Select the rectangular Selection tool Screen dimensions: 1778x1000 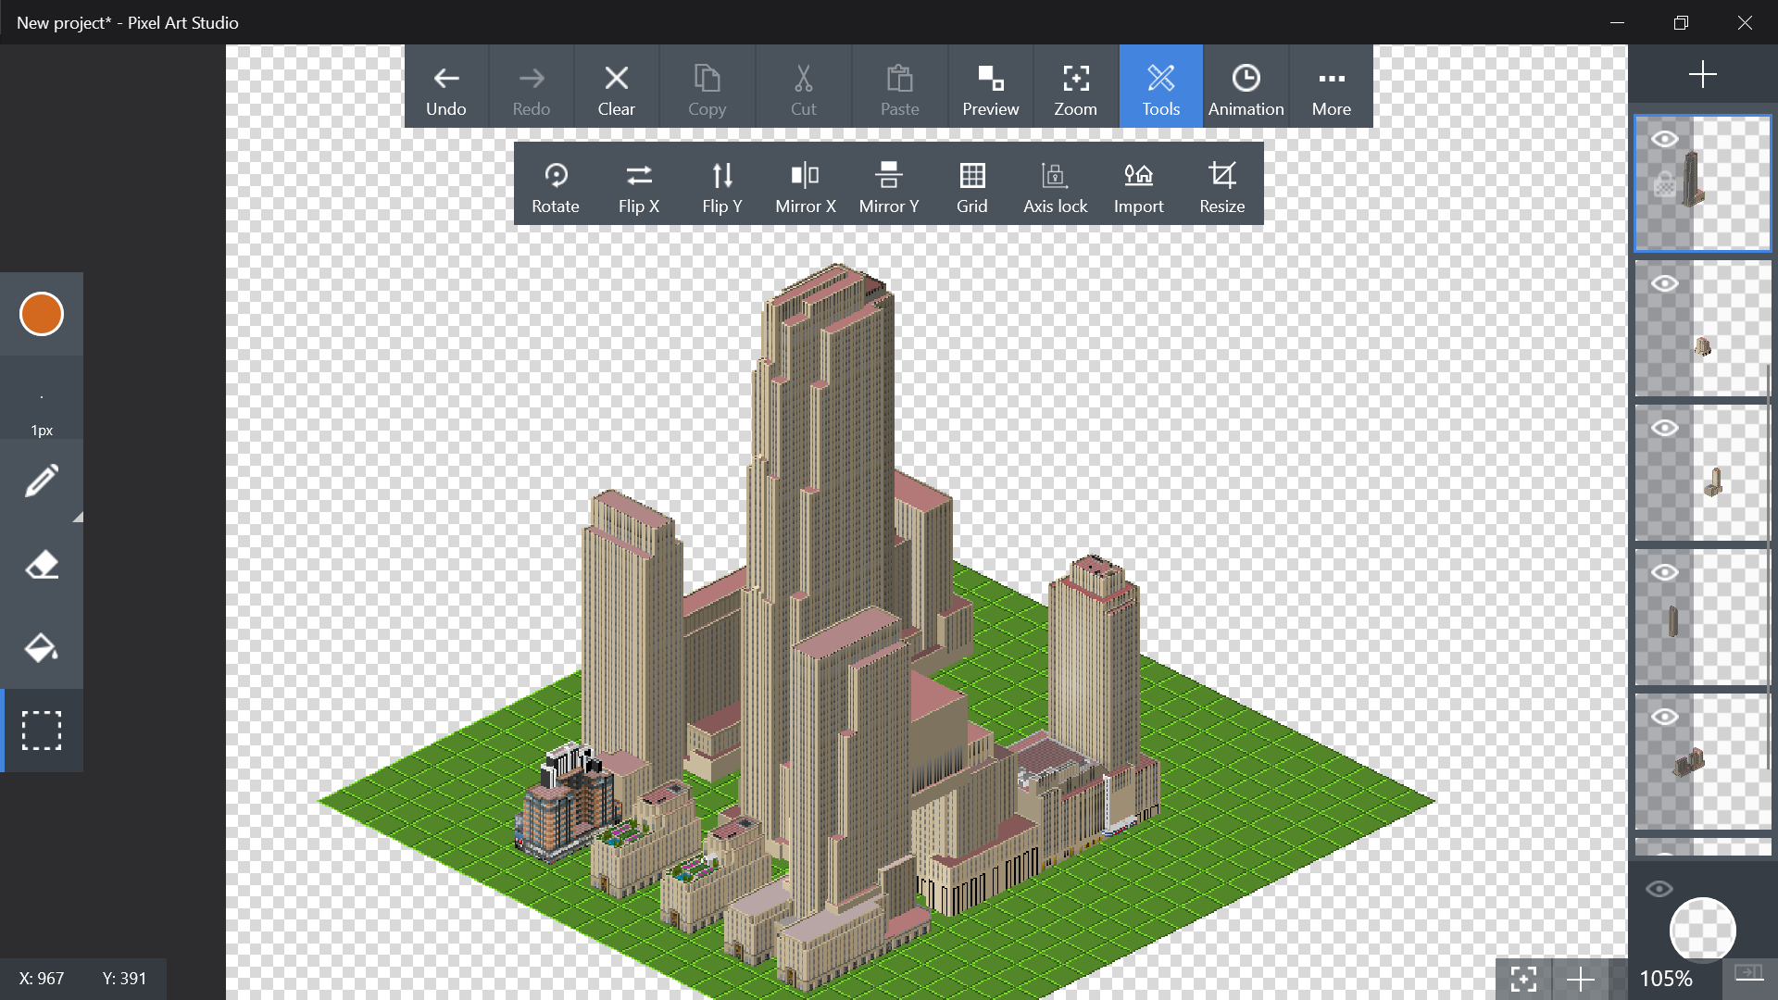(x=42, y=731)
